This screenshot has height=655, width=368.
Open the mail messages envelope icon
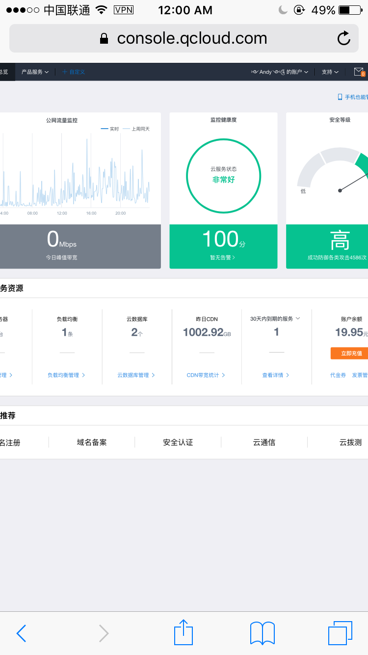(359, 72)
